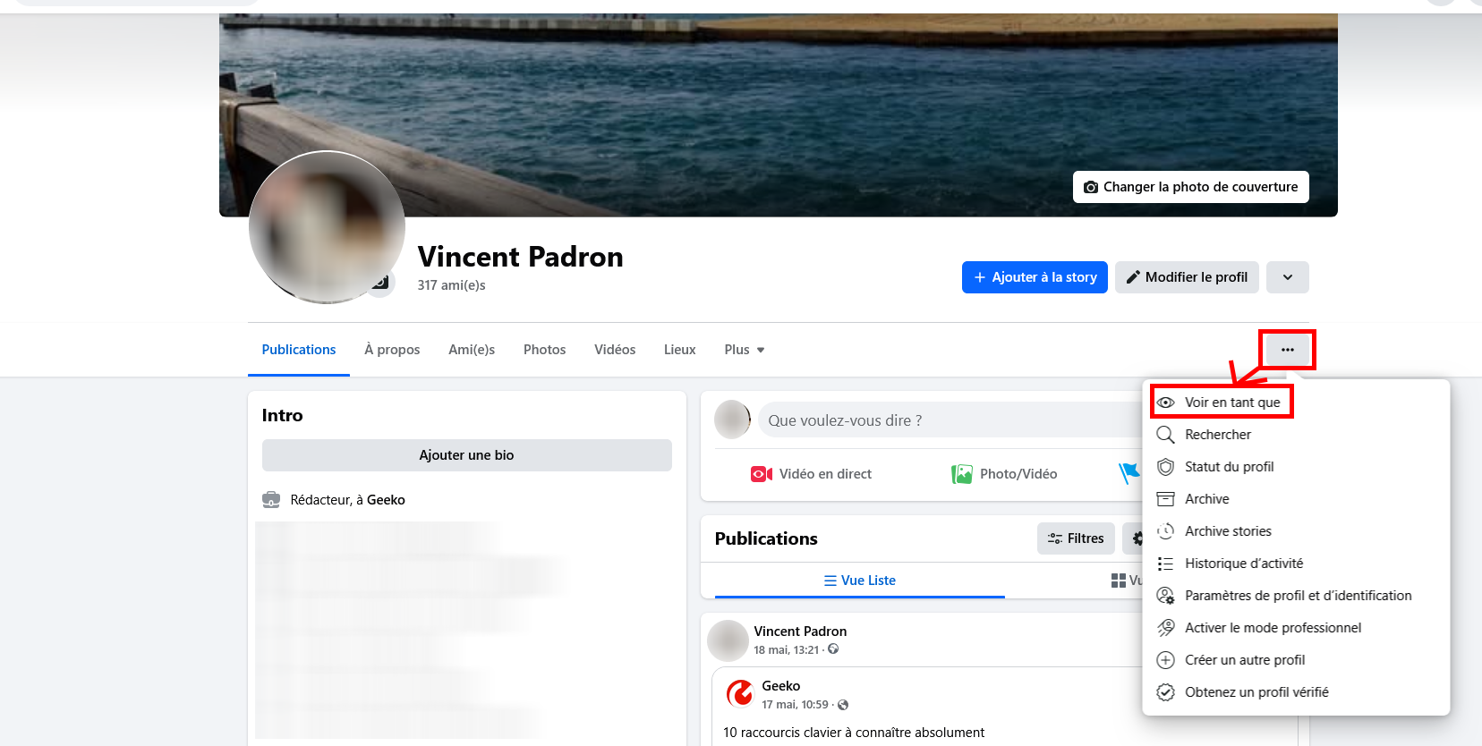The image size is (1482, 746).
Task: Open the Ami(e)s tab
Action: 472,350
